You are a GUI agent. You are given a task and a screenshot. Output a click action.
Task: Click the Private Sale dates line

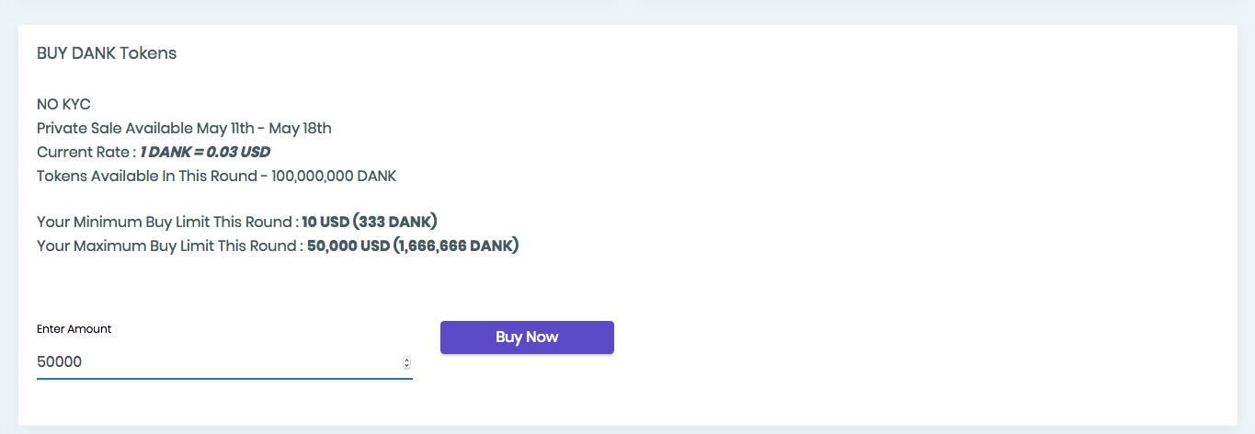tap(184, 129)
